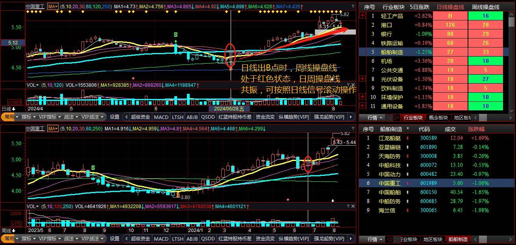This screenshot has height=245, width=516.
Task: Select the 中国船舶 stock row
Action: coord(436,192)
